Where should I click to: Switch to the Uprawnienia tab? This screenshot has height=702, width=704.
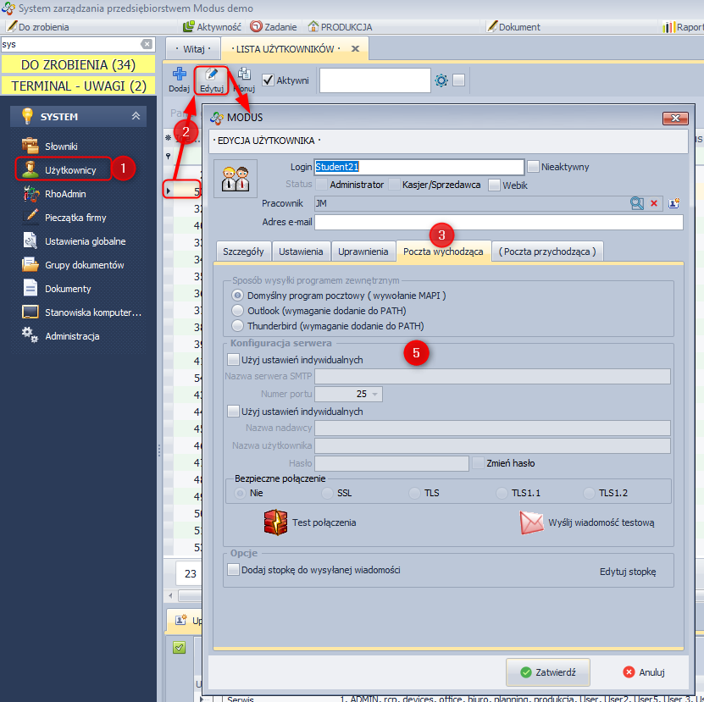tap(363, 252)
